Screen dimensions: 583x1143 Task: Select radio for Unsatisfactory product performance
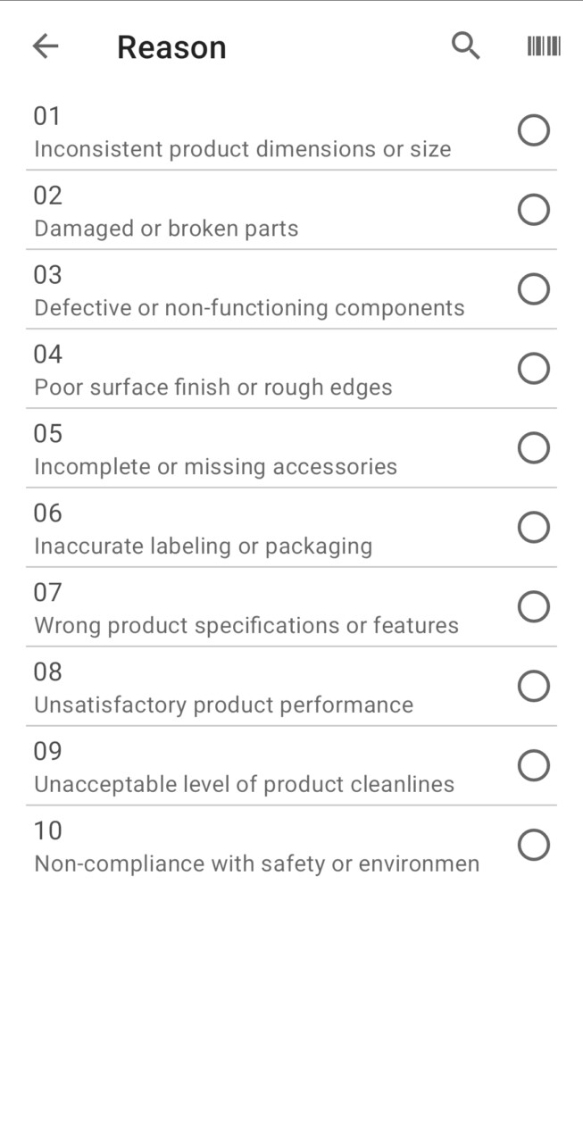click(533, 687)
